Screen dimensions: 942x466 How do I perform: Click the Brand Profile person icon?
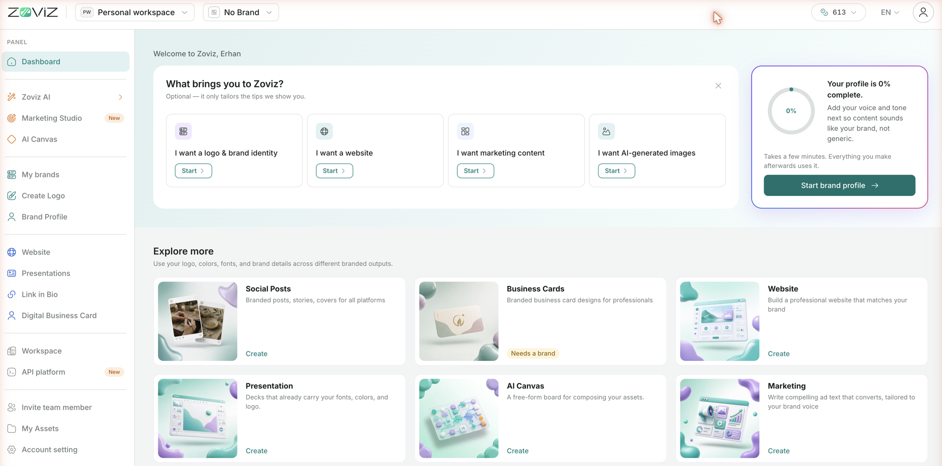tap(12, 217)
